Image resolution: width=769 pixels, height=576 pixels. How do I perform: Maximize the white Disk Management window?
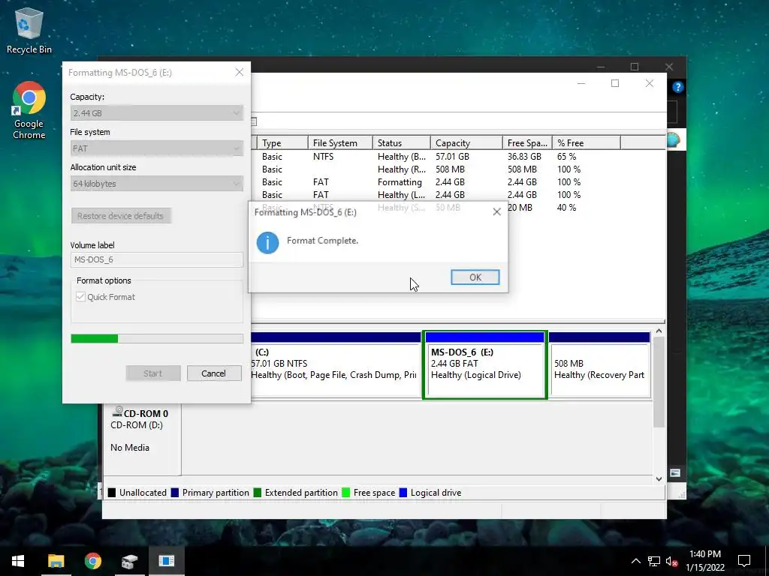coord(615,83)
